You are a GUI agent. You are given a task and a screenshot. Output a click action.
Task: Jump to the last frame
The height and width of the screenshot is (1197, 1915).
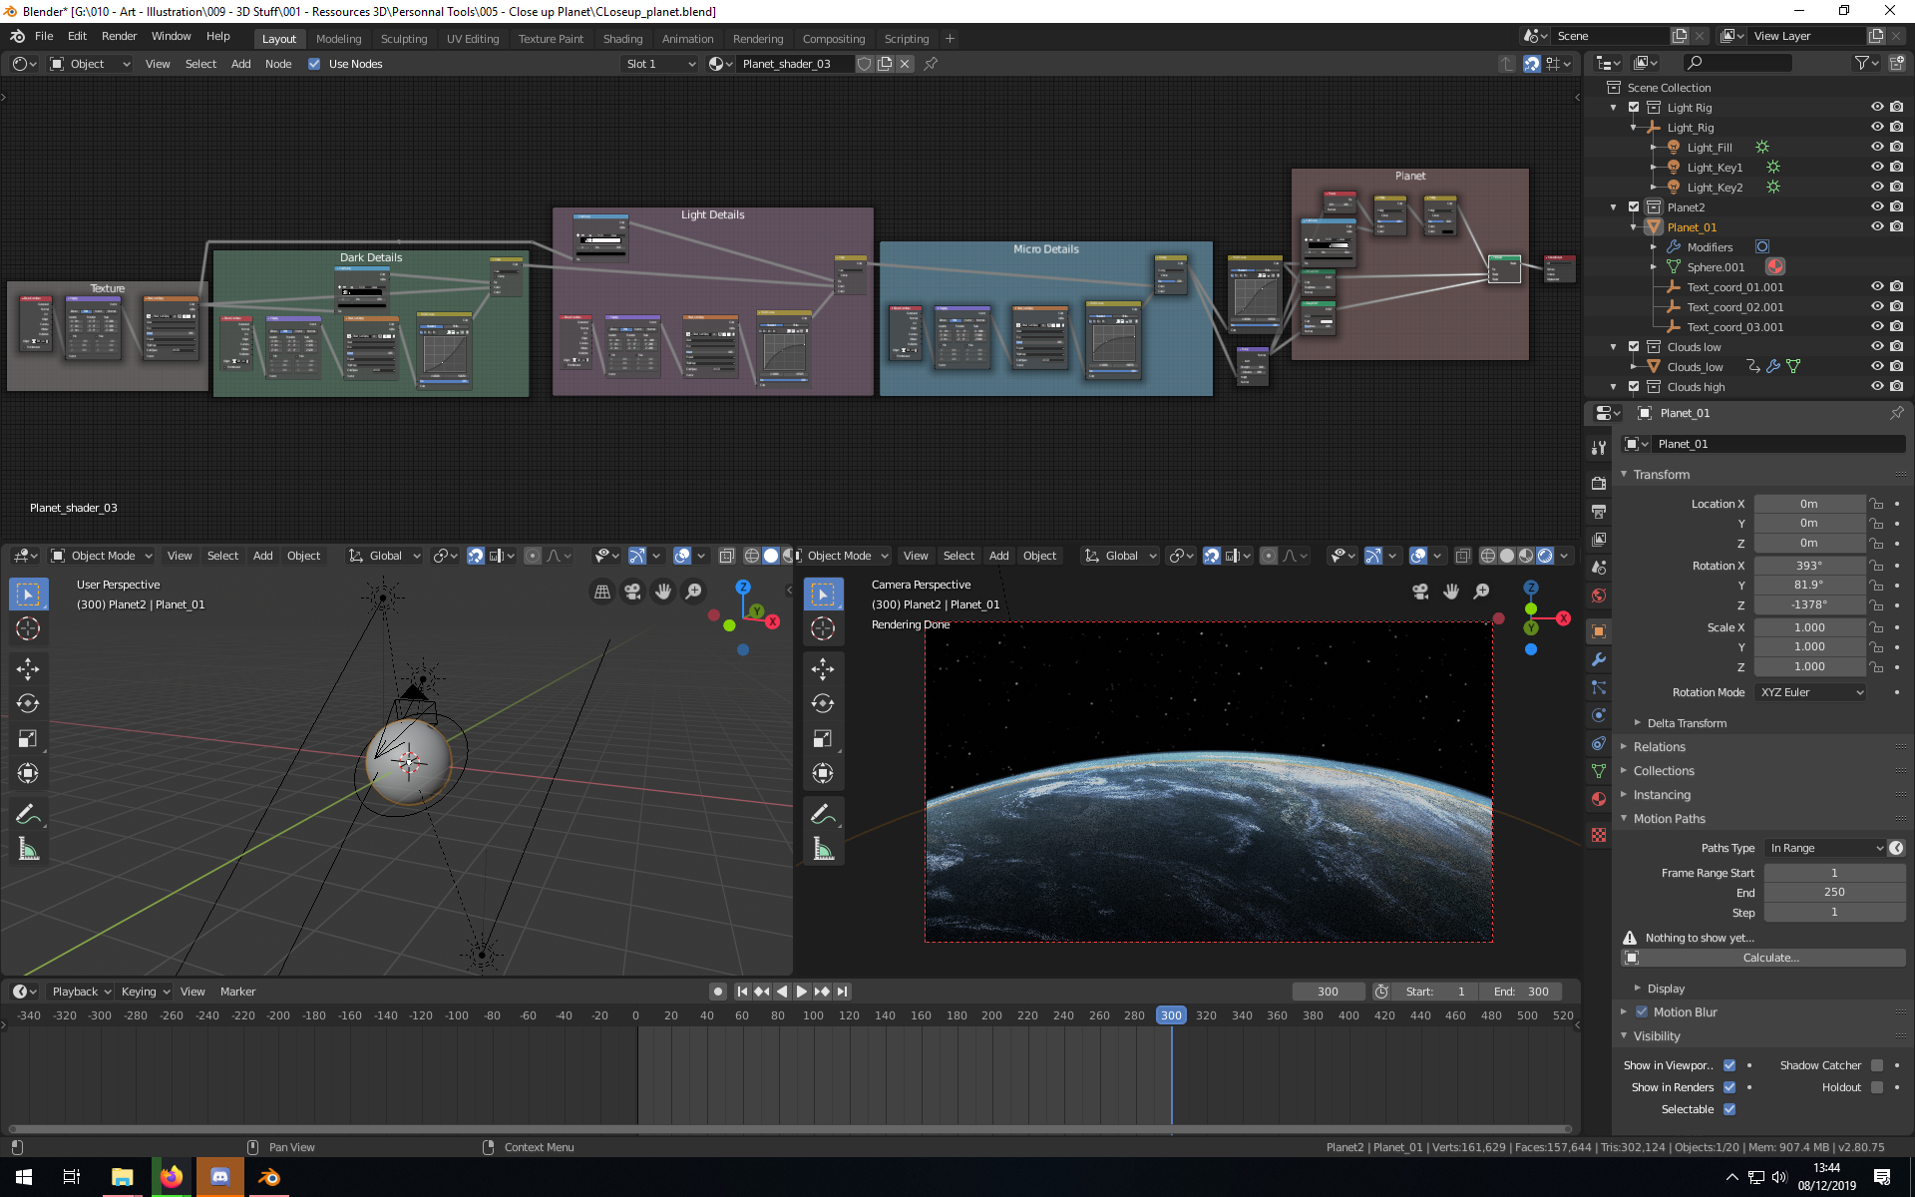coord(843,992)
